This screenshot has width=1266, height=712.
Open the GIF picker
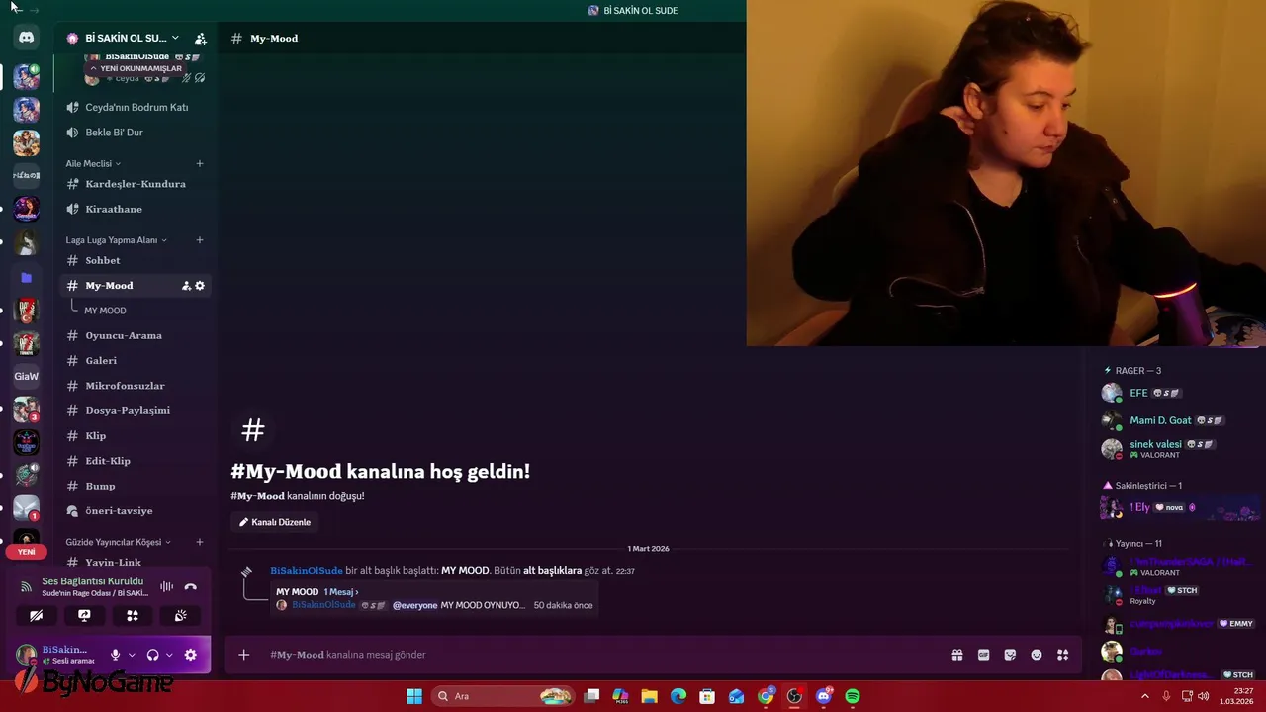click(x=983, y=655)
